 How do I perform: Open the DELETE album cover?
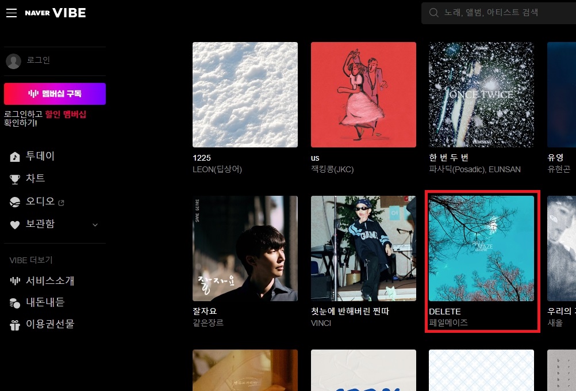coord(482,248)
